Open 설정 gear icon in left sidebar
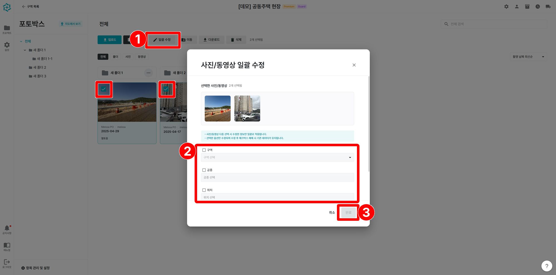The width and height of the screenshot is (556, 275). [7, 46]
